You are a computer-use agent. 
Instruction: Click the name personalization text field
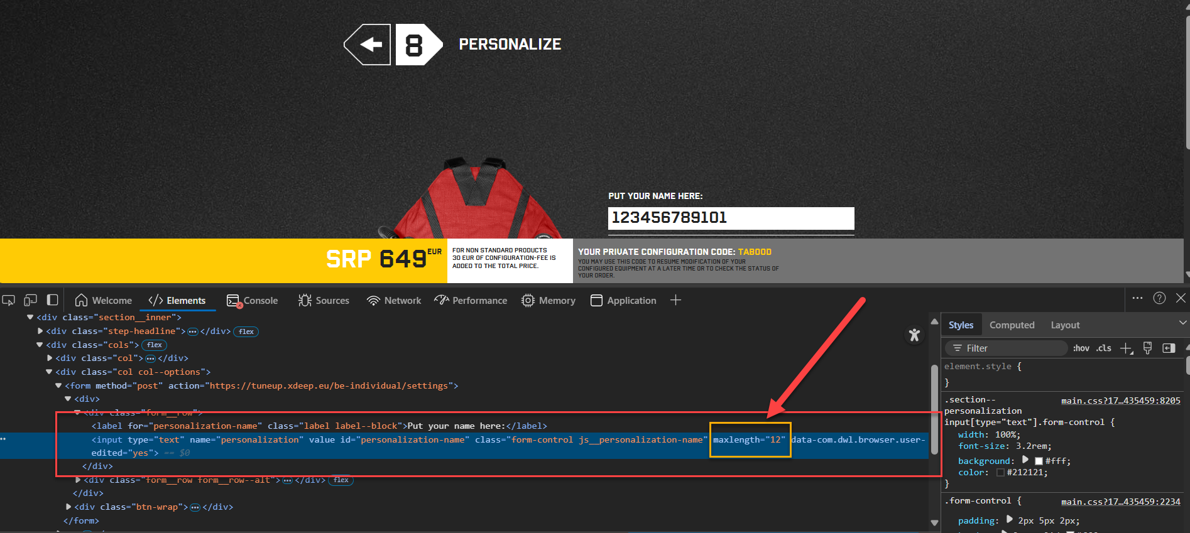[x=731, y=218]
